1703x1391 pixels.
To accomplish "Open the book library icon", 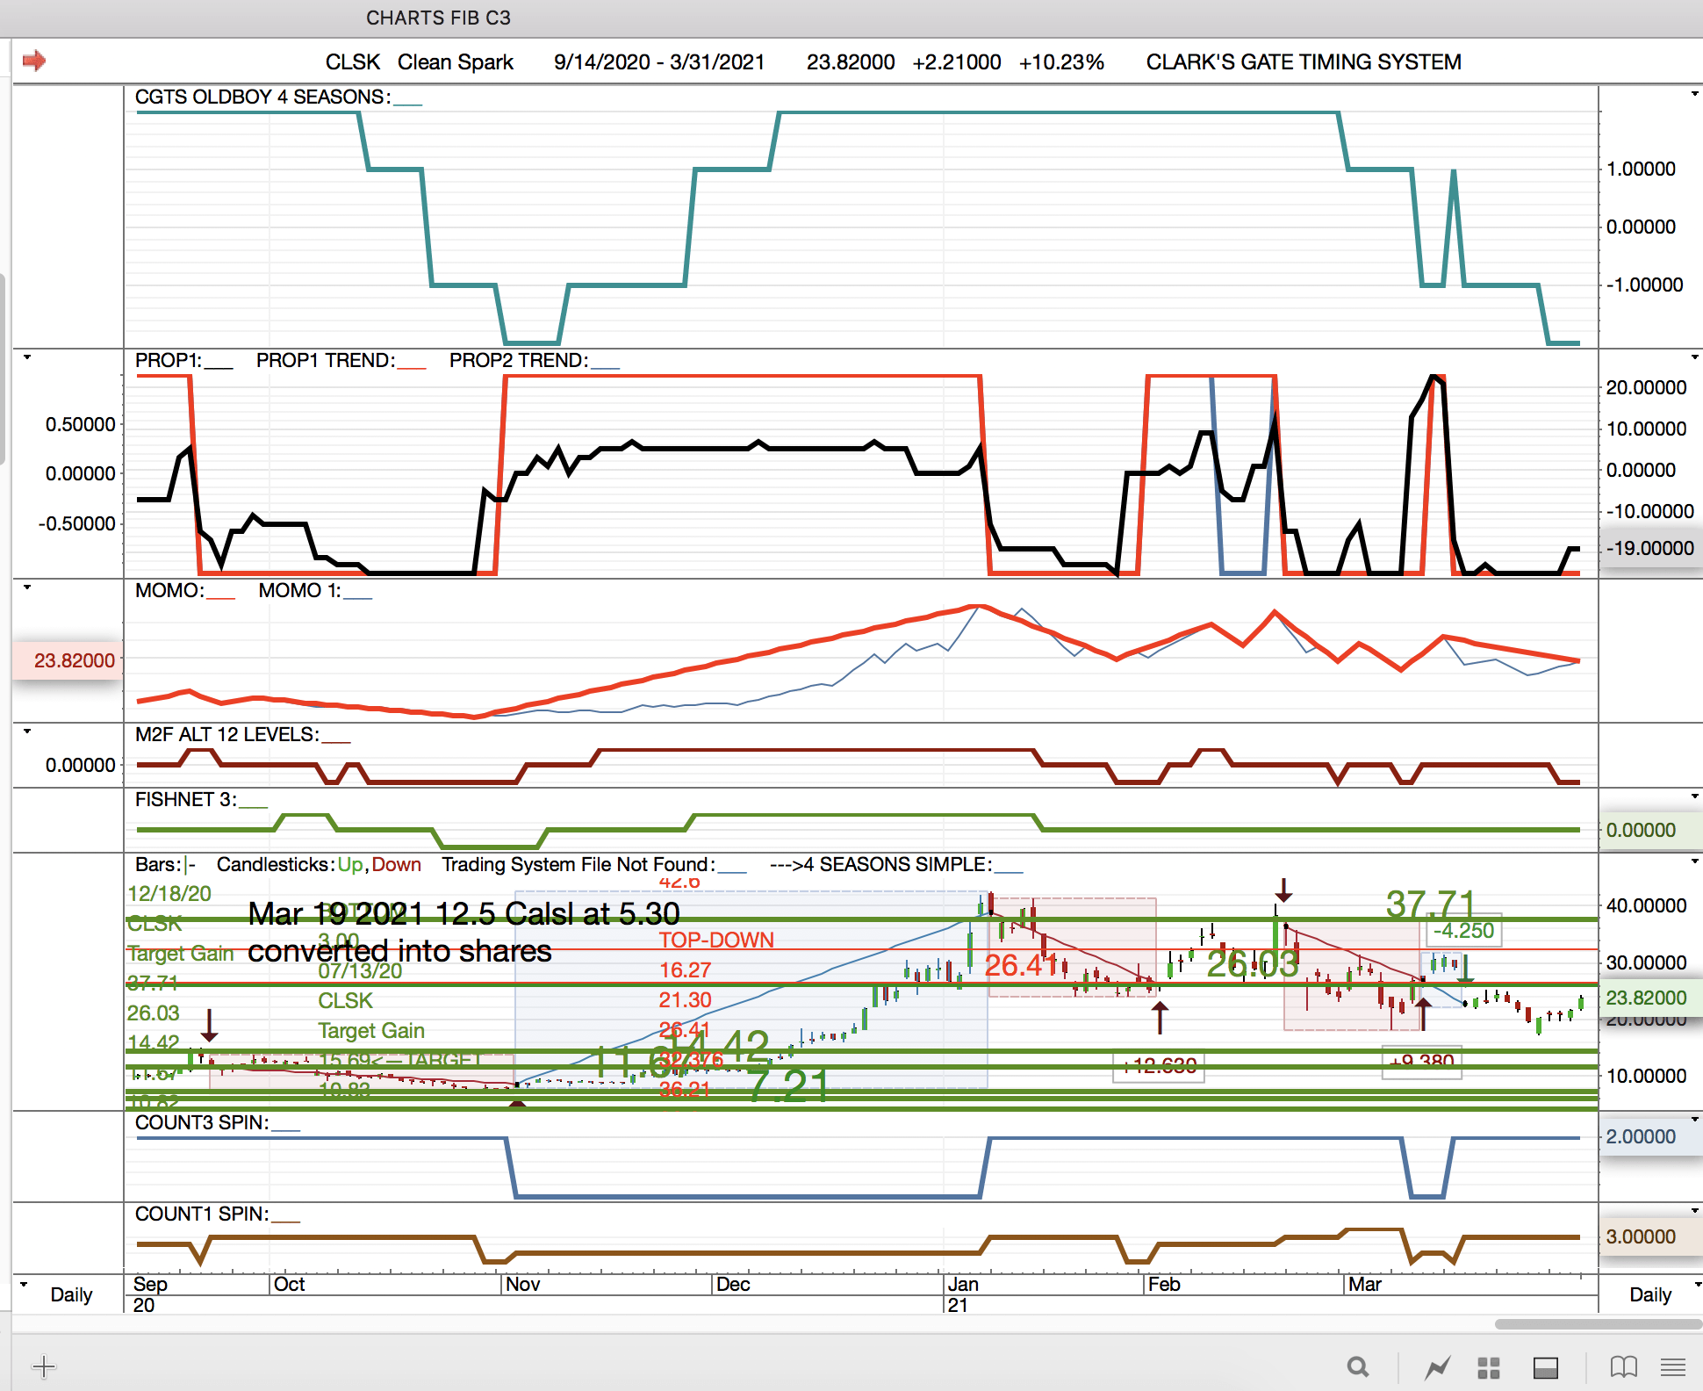I will tap(1623, 1367).
